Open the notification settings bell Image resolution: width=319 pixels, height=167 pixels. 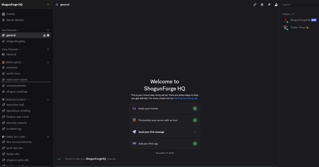(262, 5)
